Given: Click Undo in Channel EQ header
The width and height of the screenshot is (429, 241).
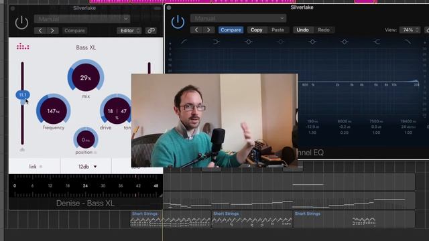Looking at the screenshot, I should coord(302,29).
